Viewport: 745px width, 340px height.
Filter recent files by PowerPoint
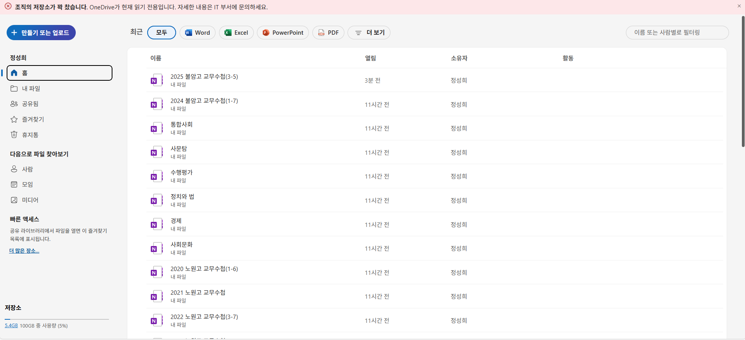pos(283,33)
